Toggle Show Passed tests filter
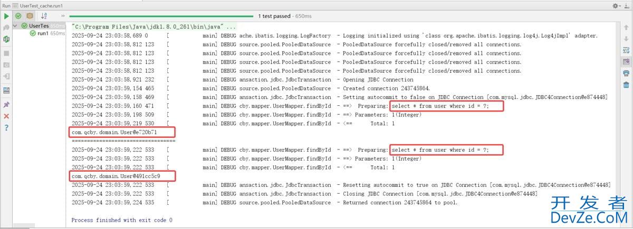The width and height of the screenshot is (633, 229). (18, 16)
